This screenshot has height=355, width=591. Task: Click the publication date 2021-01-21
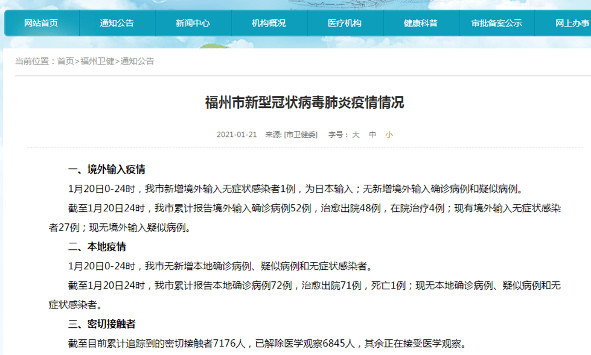(237, 135)
